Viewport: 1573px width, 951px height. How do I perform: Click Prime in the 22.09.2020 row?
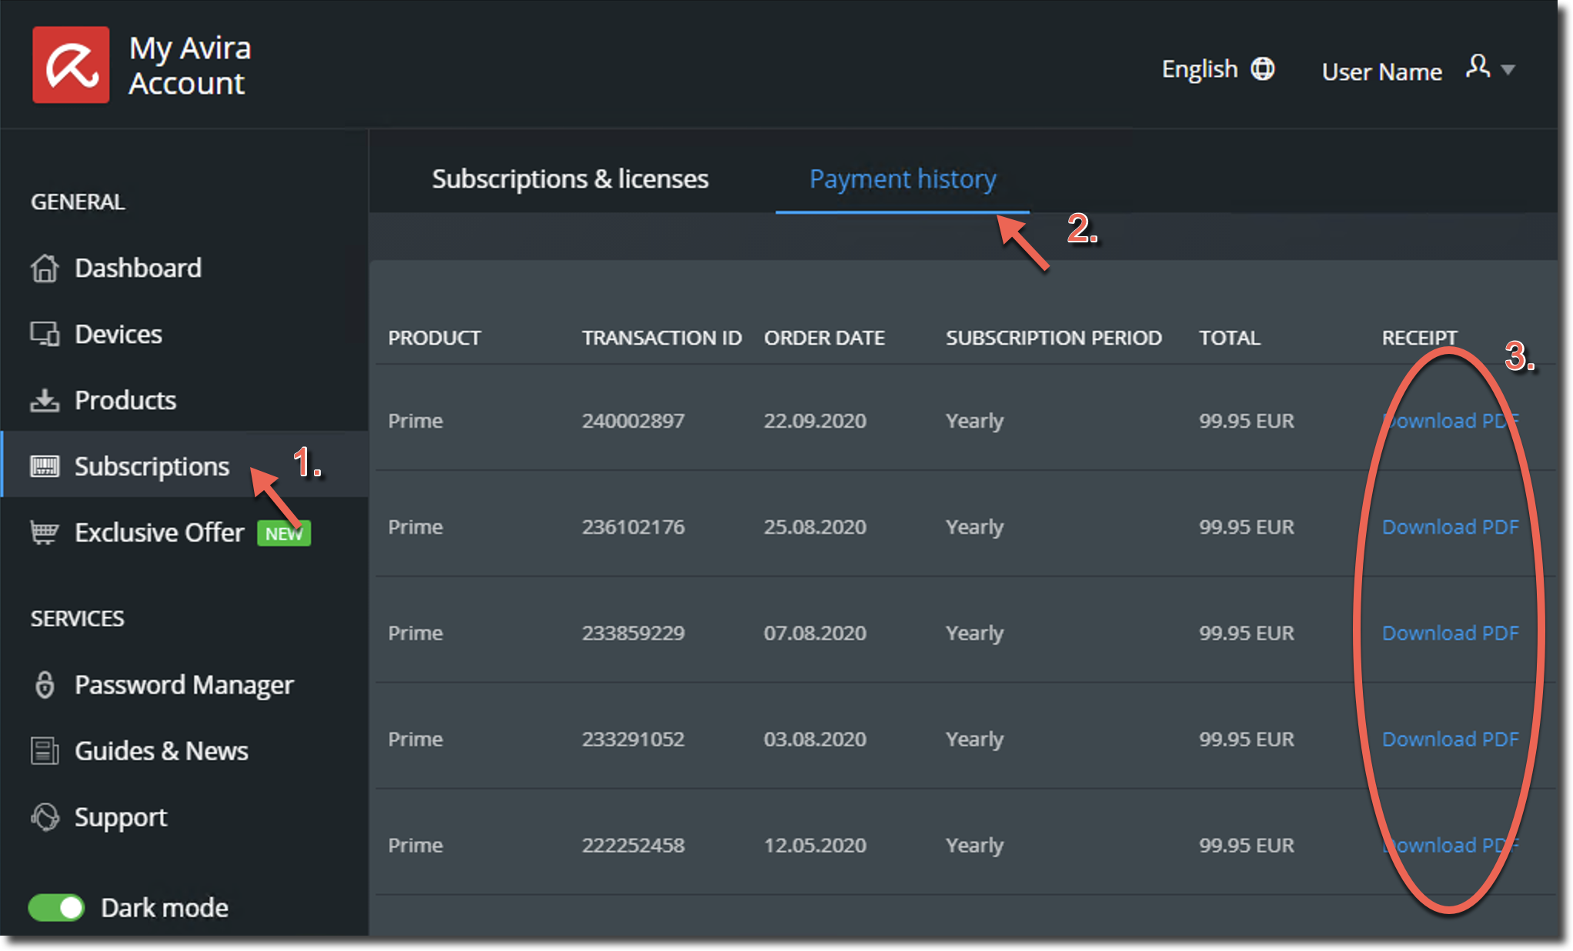[x=416, y=421]
